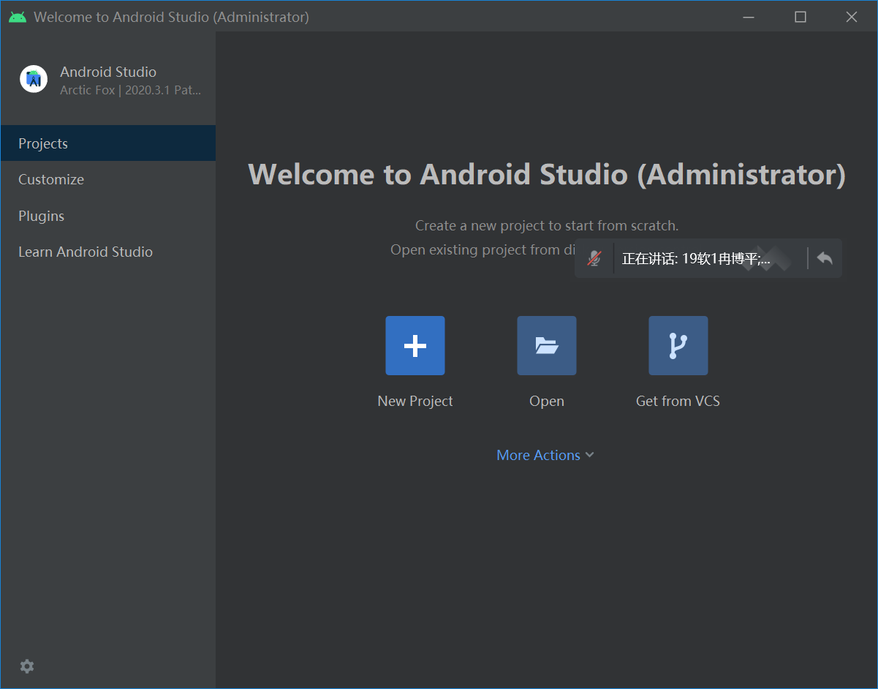The image size is (878, 689).
Task: Click the reply arrow icon in overlay
Action: (825, 258)
